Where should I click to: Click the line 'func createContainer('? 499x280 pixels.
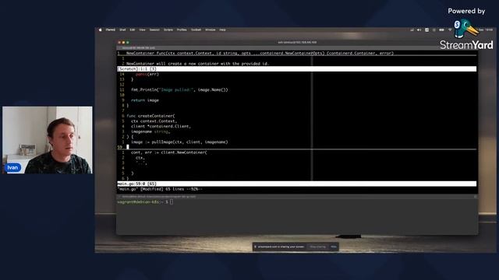coord(150,116)
